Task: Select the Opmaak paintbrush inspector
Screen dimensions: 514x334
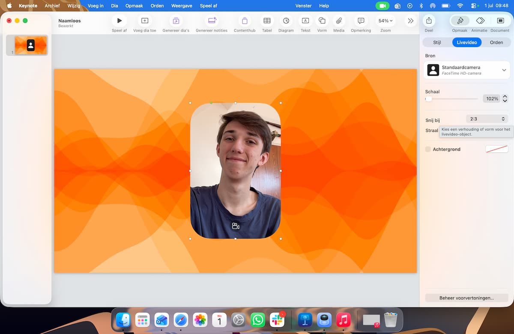Action: 460,21
